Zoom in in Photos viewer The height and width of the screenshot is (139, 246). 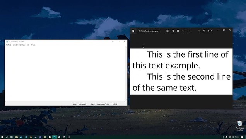(205, 31)
